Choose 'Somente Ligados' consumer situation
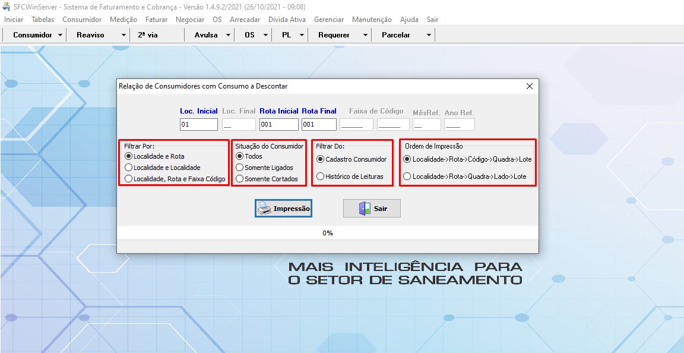 (x=239, y=168)
